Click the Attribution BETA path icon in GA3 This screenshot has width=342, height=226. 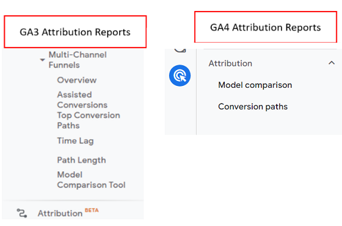(x=22, y=213)
